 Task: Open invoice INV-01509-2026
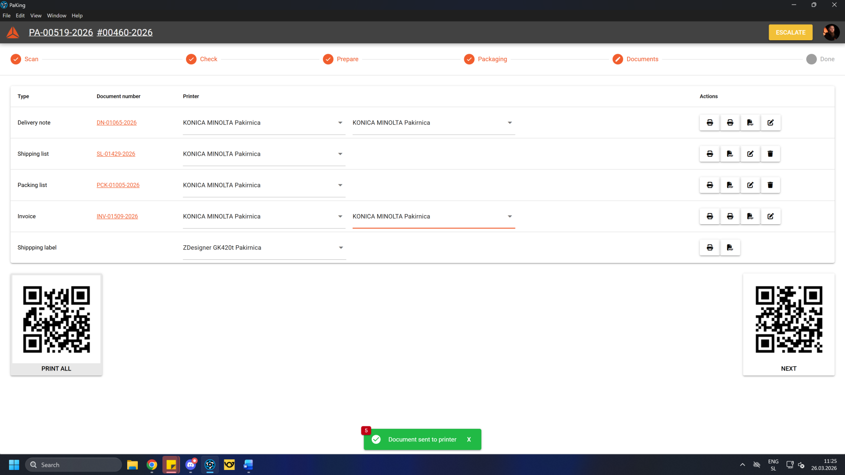(117, 216)
